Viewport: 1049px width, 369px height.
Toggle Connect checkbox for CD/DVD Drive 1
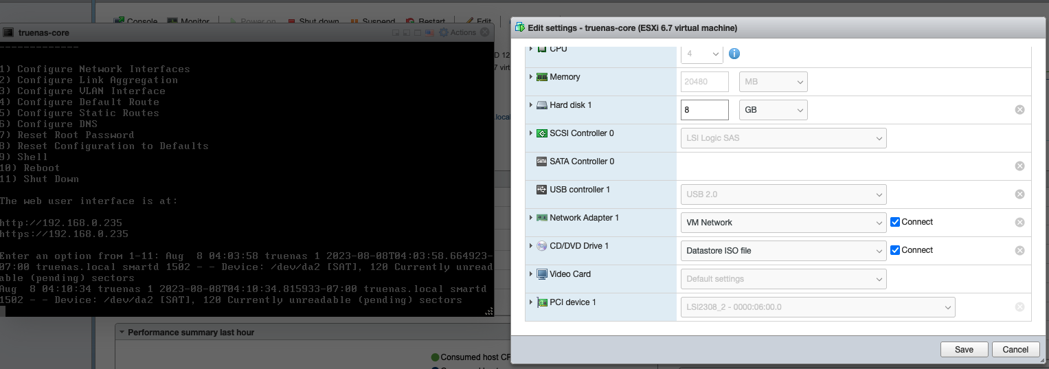895,250
